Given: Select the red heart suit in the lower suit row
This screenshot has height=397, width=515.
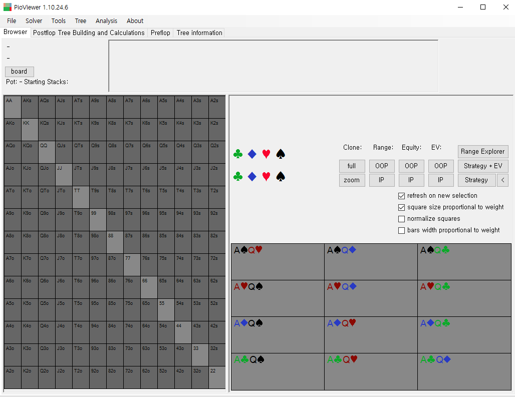Looking at the screenshot, I should pos(266,177).
